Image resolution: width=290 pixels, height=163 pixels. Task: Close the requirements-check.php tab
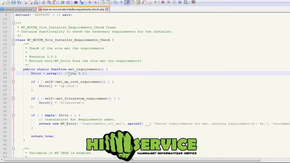[x=107, y=9]
